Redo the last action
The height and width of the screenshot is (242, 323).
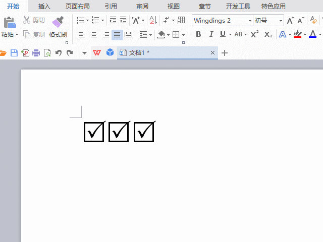click(x=70, y=53)
